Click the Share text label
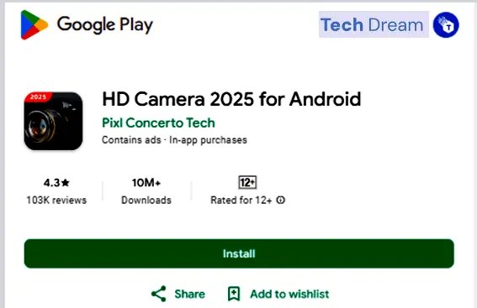Viewport: 477px width, 308px height. tap(189, 294)
